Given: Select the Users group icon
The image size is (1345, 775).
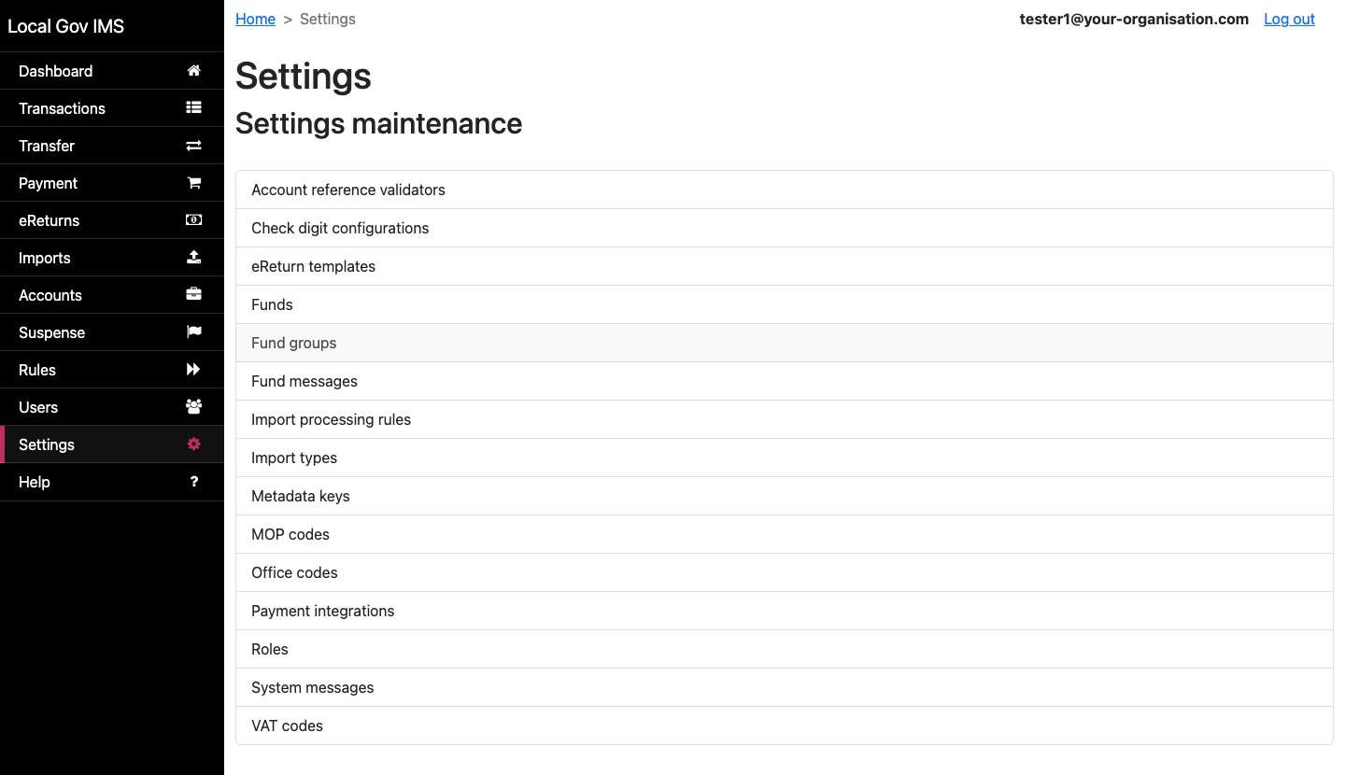Looking at the screenshot, I should (x=193, y=406).
